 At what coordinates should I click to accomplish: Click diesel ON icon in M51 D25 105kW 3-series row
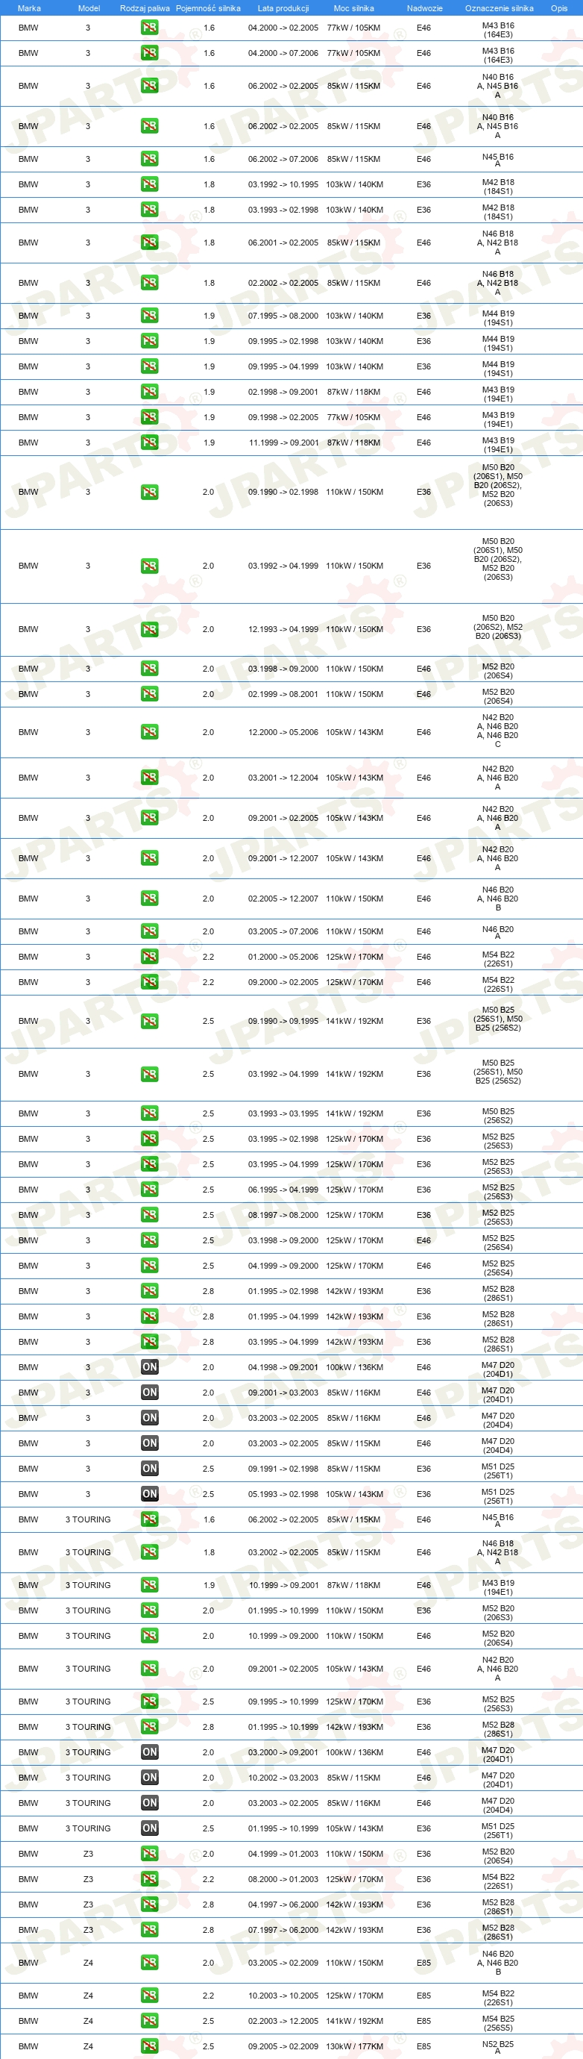(x=149, y=1493)
